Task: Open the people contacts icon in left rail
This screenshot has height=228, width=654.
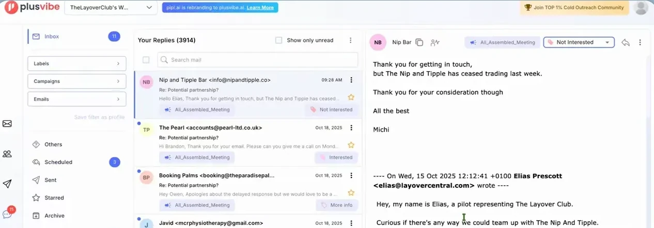Action: tap(7, 154)
